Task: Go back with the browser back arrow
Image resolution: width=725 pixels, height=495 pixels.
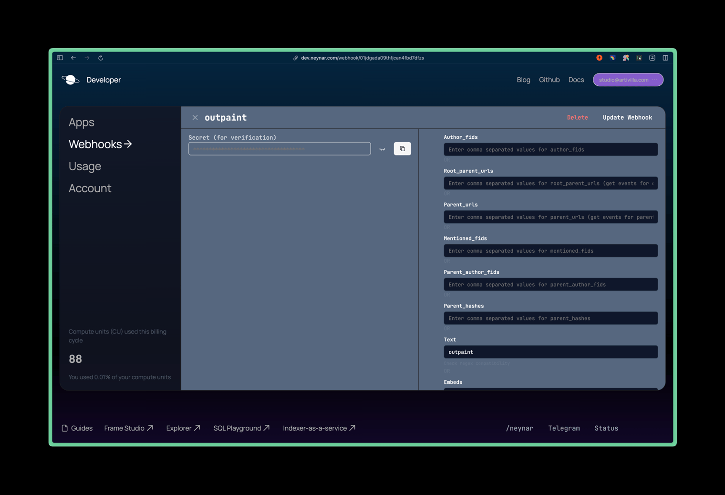Action: (x=73, y=58)
